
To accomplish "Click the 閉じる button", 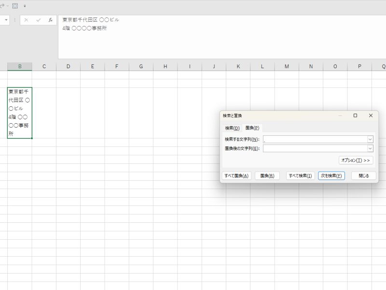I will point(364,176).
